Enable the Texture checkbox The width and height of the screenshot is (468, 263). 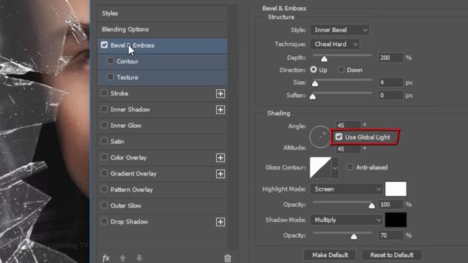[x=110, y=77]
